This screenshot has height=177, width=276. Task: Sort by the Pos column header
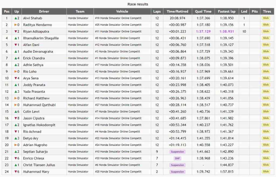click(x=7, y=12)
